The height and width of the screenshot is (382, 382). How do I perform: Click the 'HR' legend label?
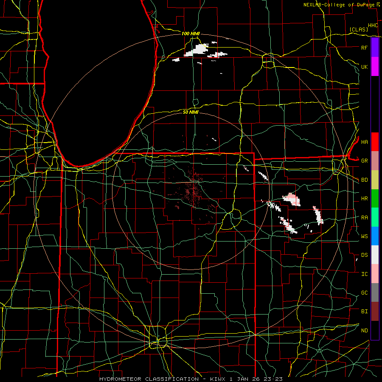[364, 199]
